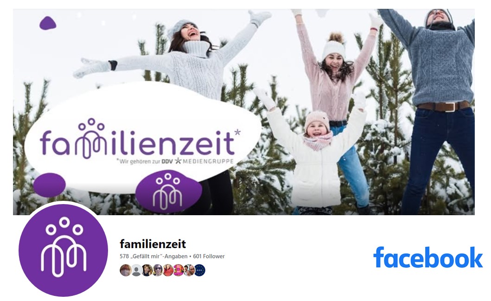Select the follower avatar wearing sunglasses
The image size is (491, 301).
(x=158, y=270)
